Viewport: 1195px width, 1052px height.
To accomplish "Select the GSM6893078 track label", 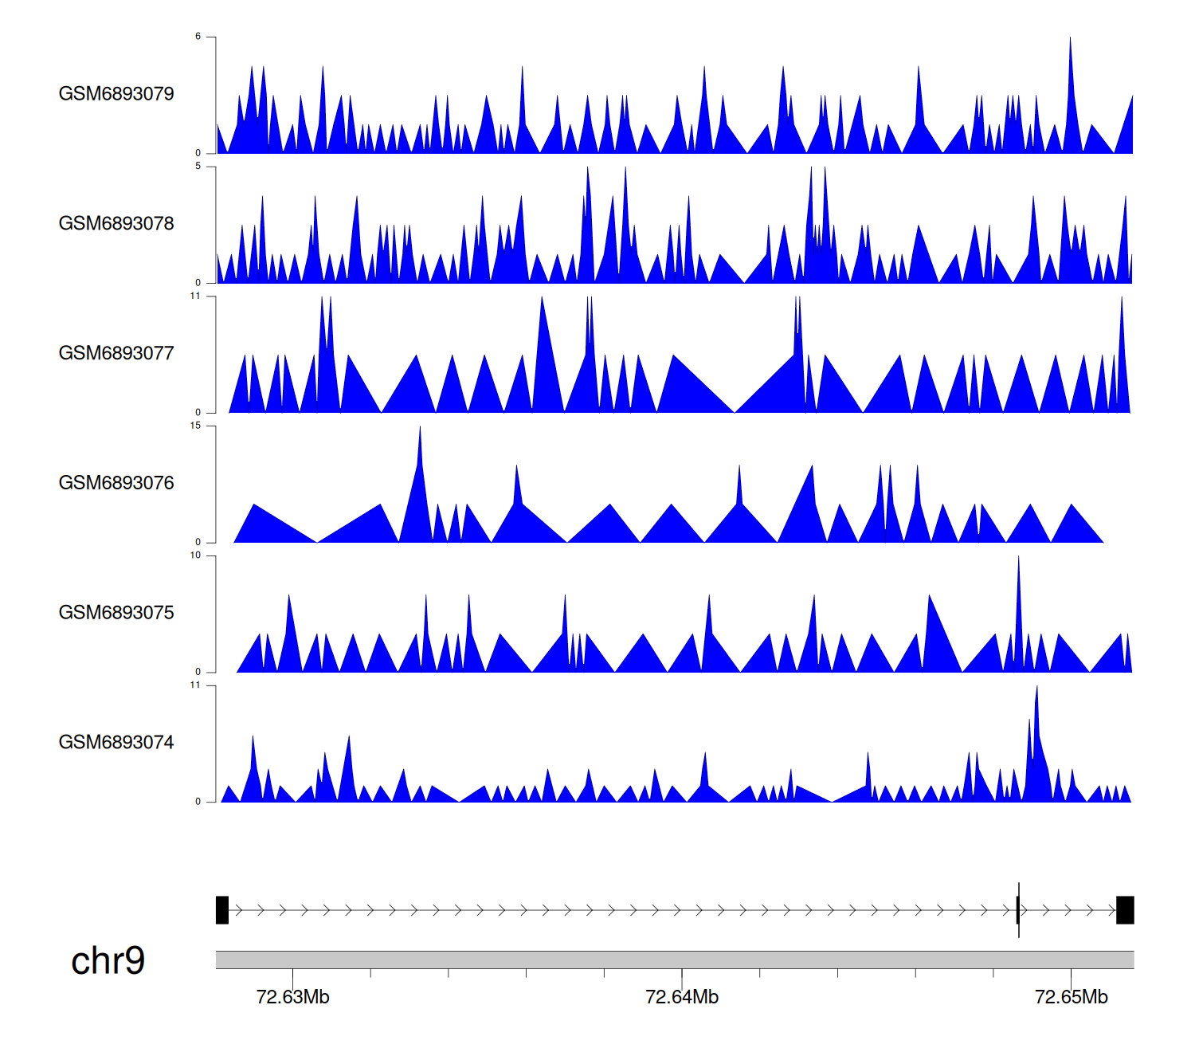I will pyautogui.click(x=116, y=223).
